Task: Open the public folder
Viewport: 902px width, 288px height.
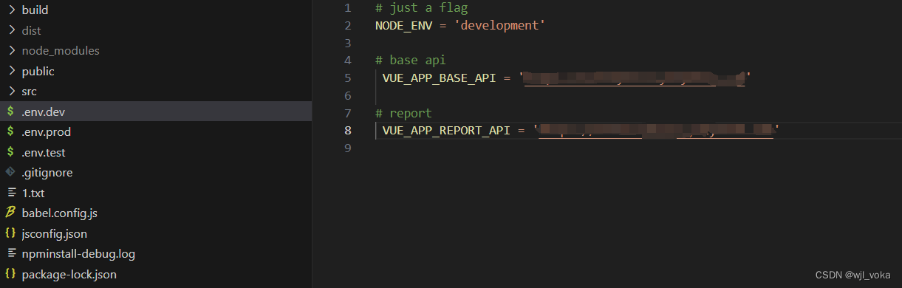Action: [x=38, y=71]
